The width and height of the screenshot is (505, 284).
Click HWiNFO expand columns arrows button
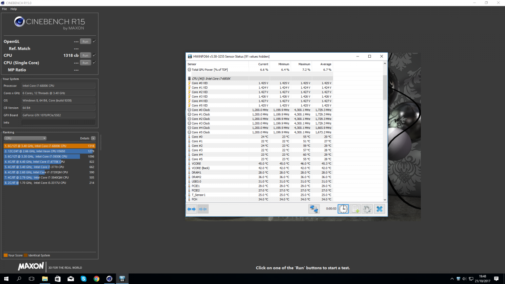[191, 209]
